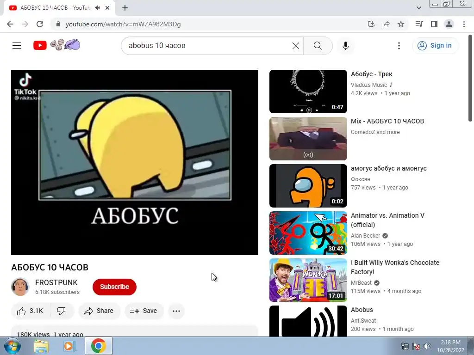This screenshot has height=355, width=474.
Task: Open YouTube settings three-dot menu
Action: (399, 46)
